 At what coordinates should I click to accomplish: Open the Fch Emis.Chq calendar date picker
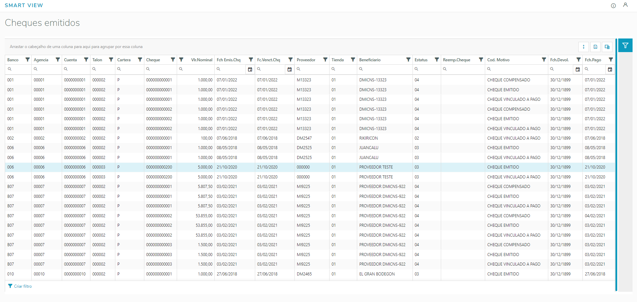point(250,69)
